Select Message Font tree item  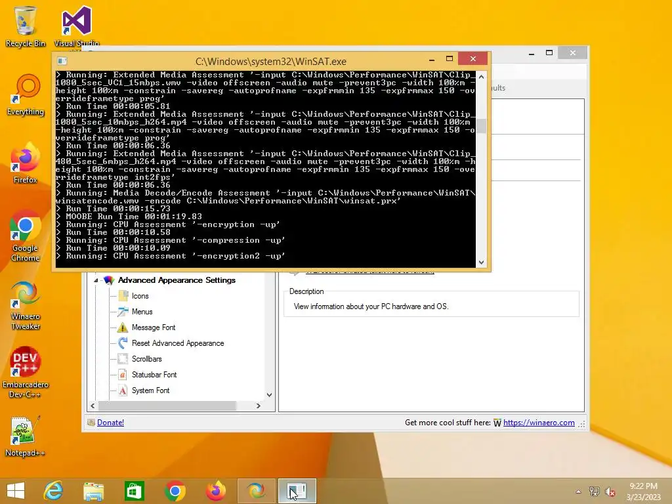(154, 328)
